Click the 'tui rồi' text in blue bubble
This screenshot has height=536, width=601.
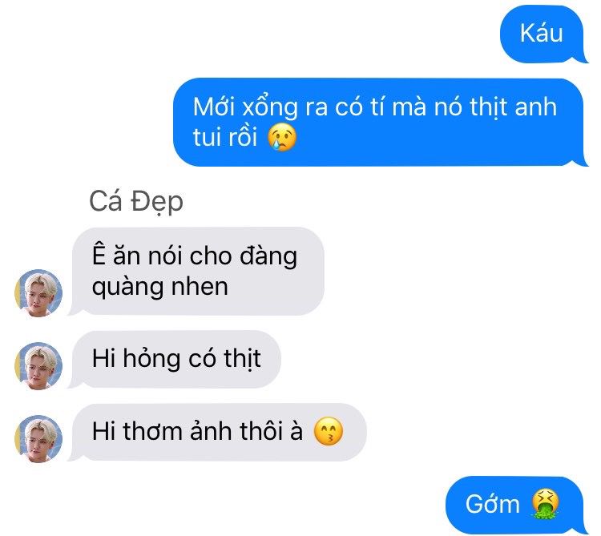click(x=225, y=137)
